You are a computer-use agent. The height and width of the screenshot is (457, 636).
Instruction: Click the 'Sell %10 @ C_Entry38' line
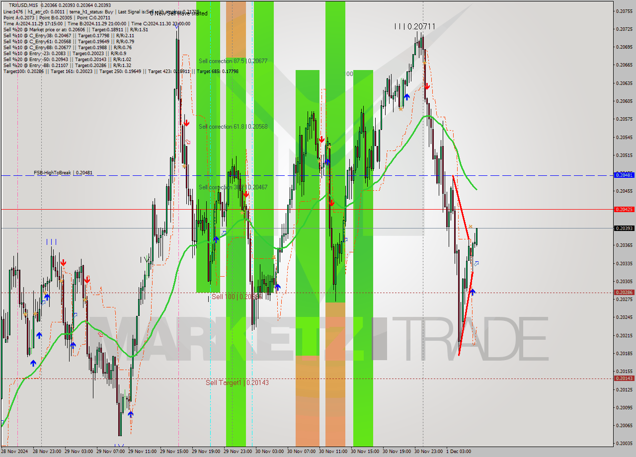pos(68,35)
